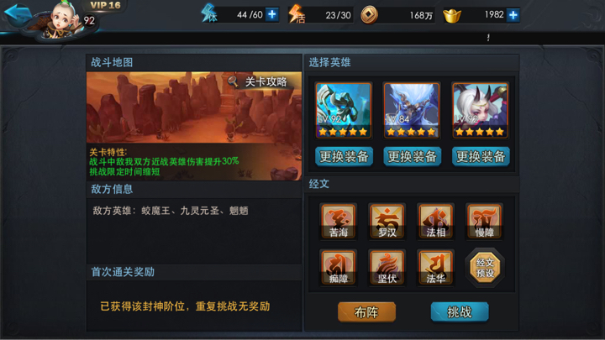Select the LV 84 blue-haired hero portrait
This screenshot has width=605, height=340.
(x=412, y=111)
